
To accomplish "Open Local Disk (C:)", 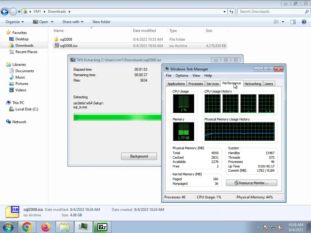I will pos(27,109).
